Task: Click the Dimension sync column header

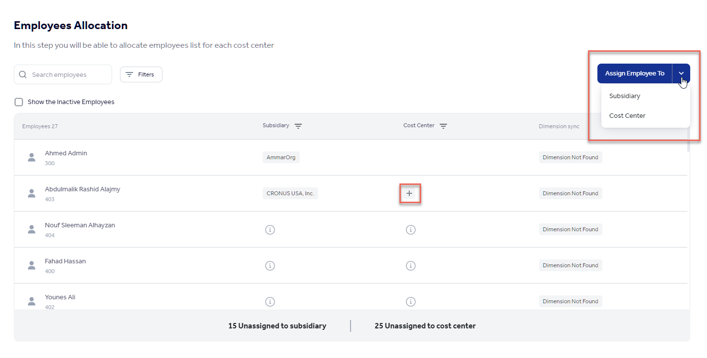Action: point(559,126)
